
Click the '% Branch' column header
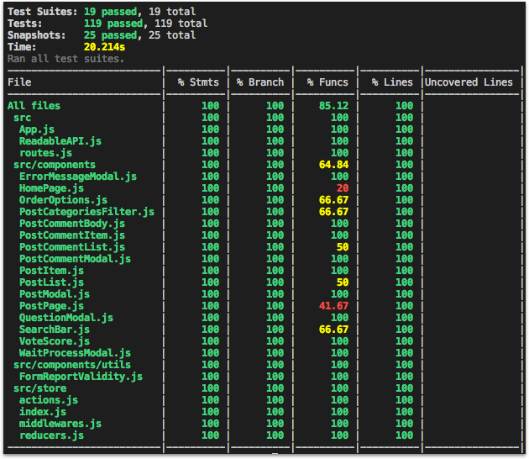coord(260,82)
